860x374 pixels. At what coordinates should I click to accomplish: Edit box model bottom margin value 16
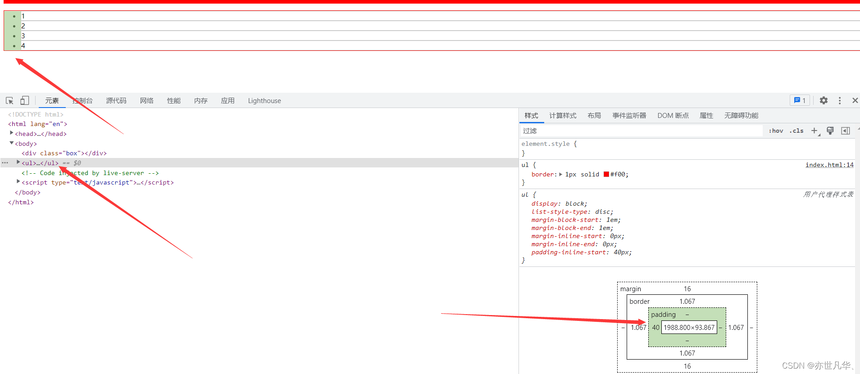(x=687, y=366)
